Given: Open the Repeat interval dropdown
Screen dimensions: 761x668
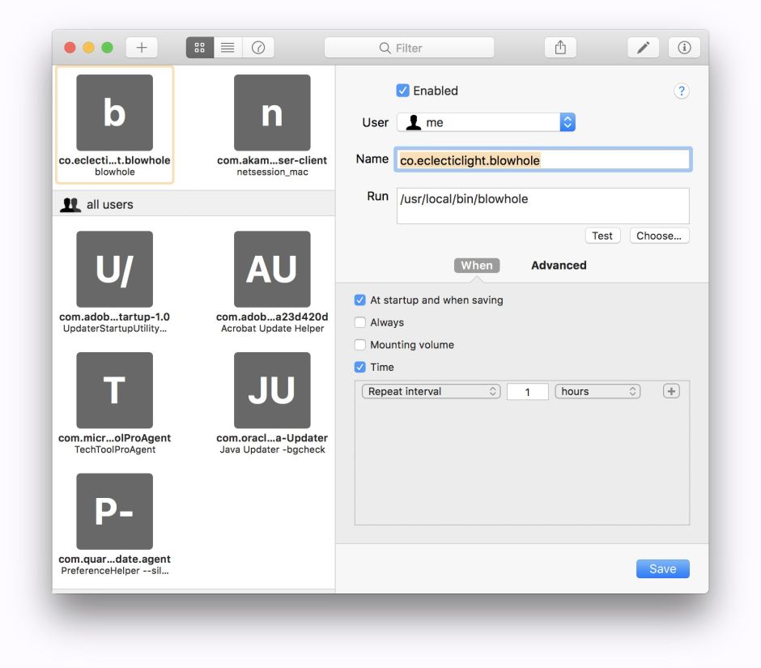Looking at the screenshot, I should click(x=432, y=392).
